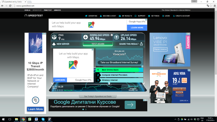Reload the page with the refresh icon
This screenshot has height=122, width=217.
10,6
